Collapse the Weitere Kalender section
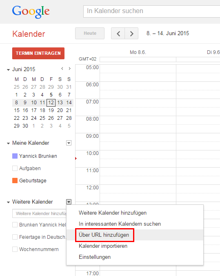The image size is (220, 276). [8, 202]
